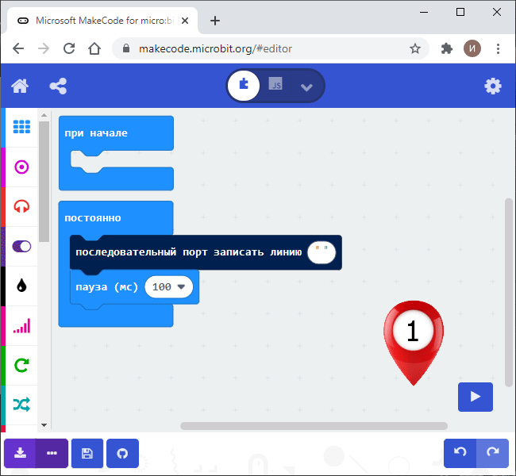The image size is (516, 476).
Task: Undo the last action
Action: [x=460, y=453]
